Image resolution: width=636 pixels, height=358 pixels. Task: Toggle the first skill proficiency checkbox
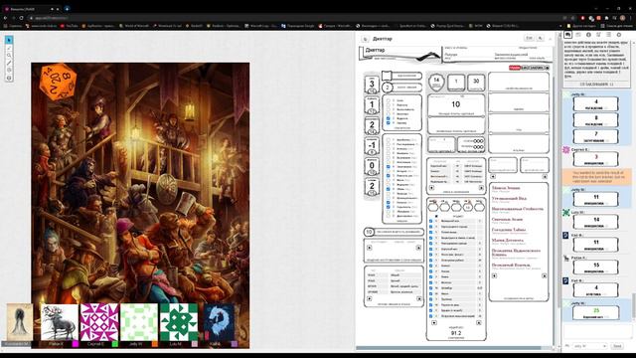pyautogui.click(x=389, y=140)
